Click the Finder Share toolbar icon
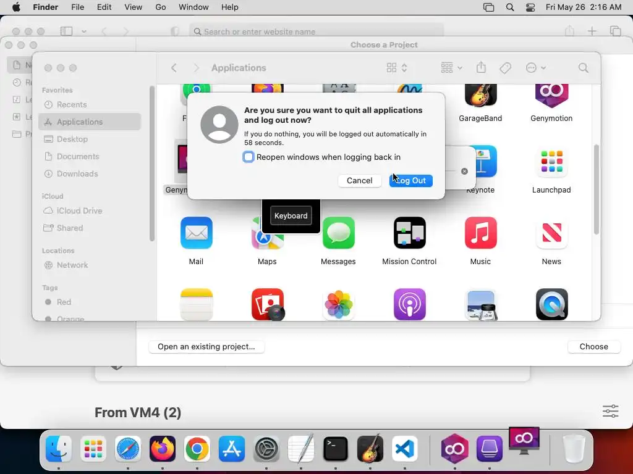This screenshot has height=474, width=633. 481,68
